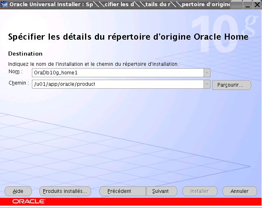Click the 'Spécifier les détails du répertoire' heading
Viewport: 262px width, 208px height.
[128, 37]
